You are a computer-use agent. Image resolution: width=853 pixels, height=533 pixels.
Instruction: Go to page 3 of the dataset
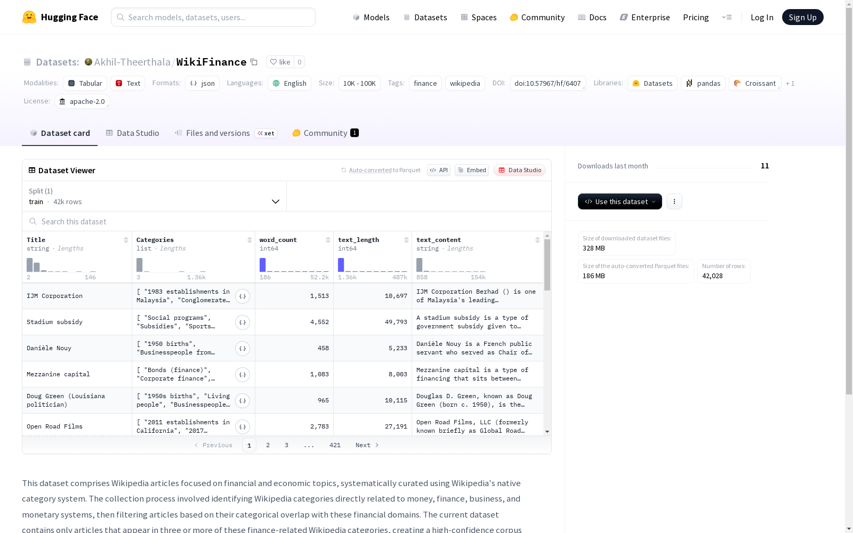point(286,445)
